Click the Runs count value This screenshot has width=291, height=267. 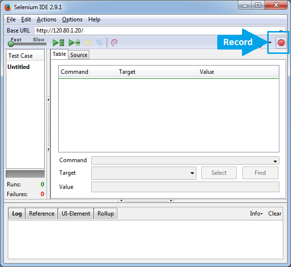click(x=42, y=184)
